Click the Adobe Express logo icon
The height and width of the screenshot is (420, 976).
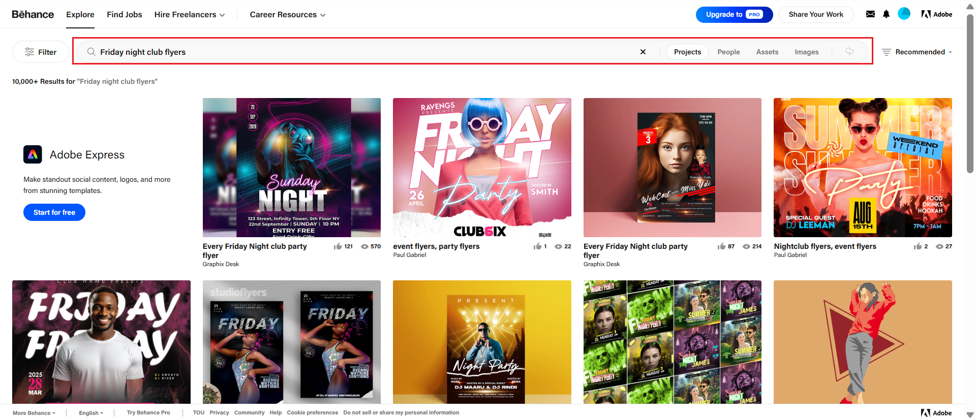pyautogui.click(x=33, y=154)
